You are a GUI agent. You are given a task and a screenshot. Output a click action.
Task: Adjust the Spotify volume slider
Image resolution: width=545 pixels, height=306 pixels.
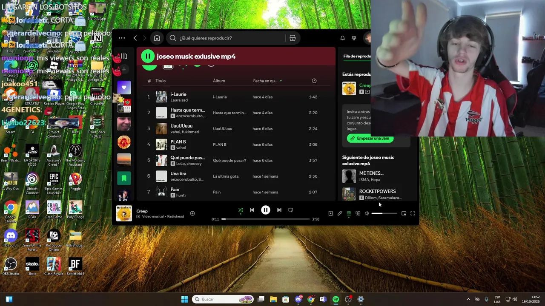(384, 213)
